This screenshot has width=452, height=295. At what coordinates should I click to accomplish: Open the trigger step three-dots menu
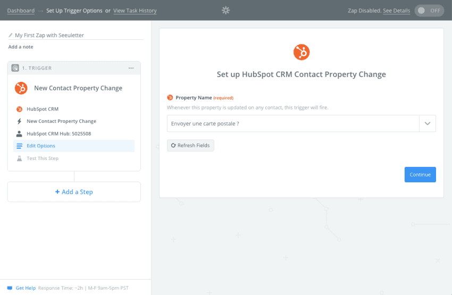coord(131,68)
